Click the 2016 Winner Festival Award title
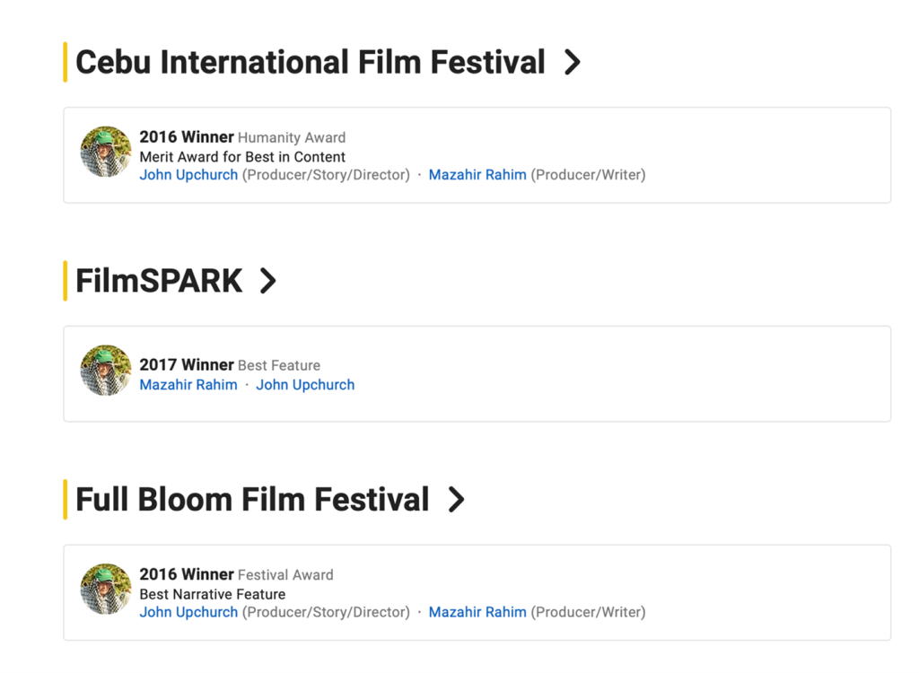The height and width of the screenshot is (673, 919). pyautogui.click(x=236, y=574)
